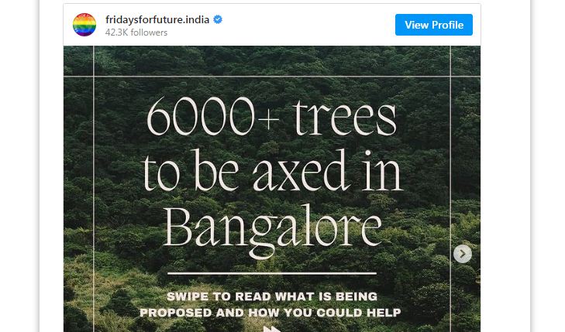Click the fast-forward arrows on the image
The image size is (565, 332).
(272, 329)
